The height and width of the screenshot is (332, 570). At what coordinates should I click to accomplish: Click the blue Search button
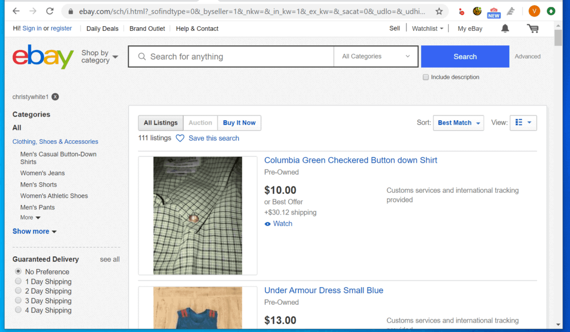pos(464,56)
